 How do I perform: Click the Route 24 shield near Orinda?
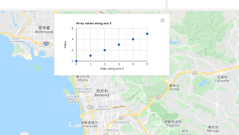point(158,97)
